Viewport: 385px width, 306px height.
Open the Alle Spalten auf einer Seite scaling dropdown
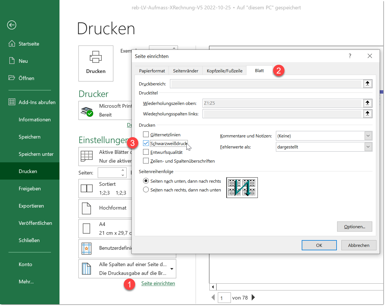171,269
